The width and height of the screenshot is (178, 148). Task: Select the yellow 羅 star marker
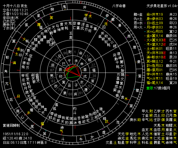pos(39,25)
